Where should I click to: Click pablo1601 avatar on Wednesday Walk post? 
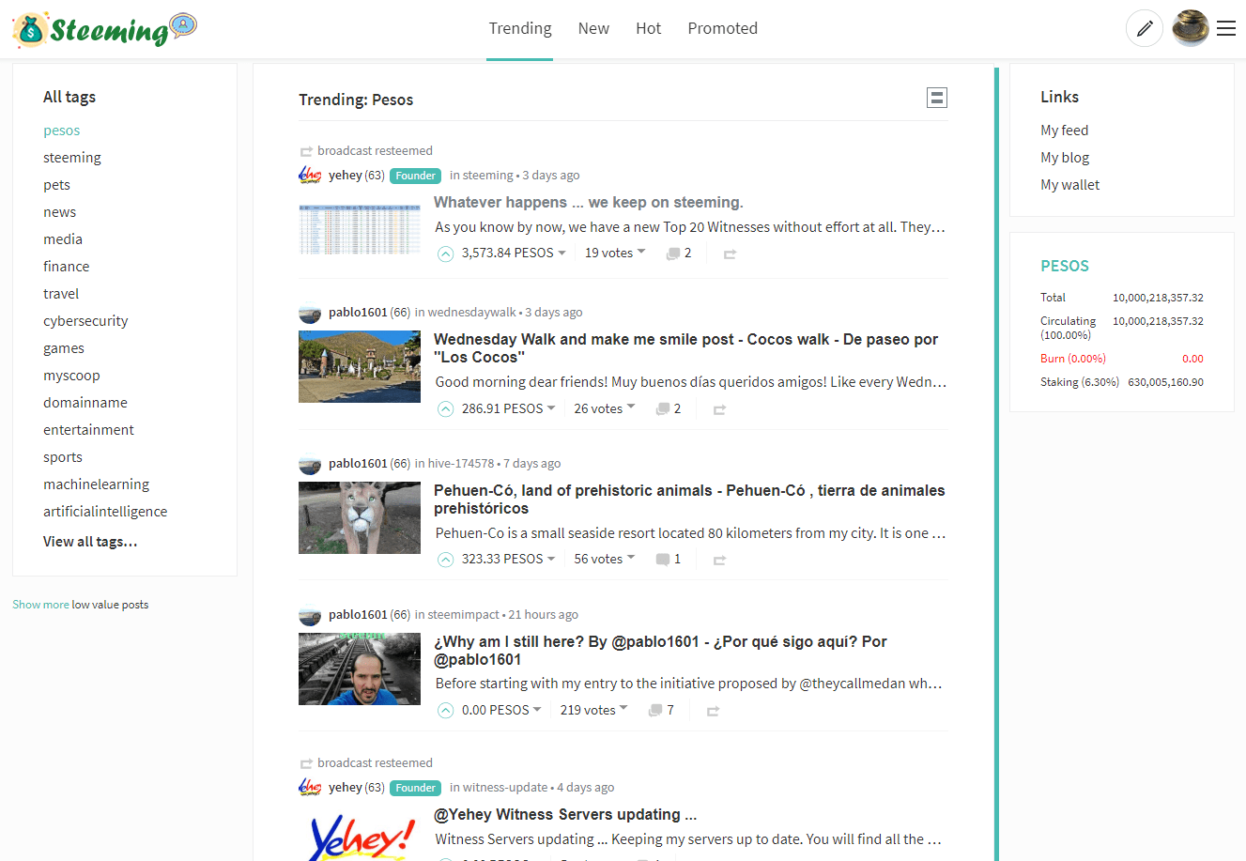point(310,313)
